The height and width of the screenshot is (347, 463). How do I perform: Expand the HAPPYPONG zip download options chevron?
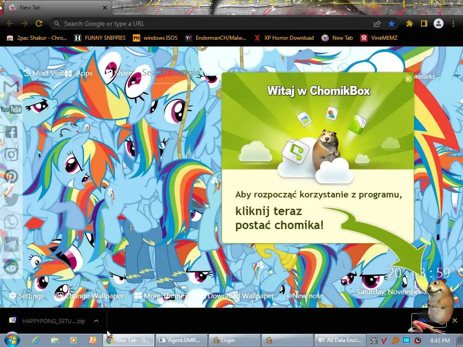click(96, 321)
